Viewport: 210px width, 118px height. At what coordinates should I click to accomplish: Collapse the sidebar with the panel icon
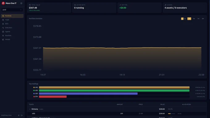pos(21,3)
